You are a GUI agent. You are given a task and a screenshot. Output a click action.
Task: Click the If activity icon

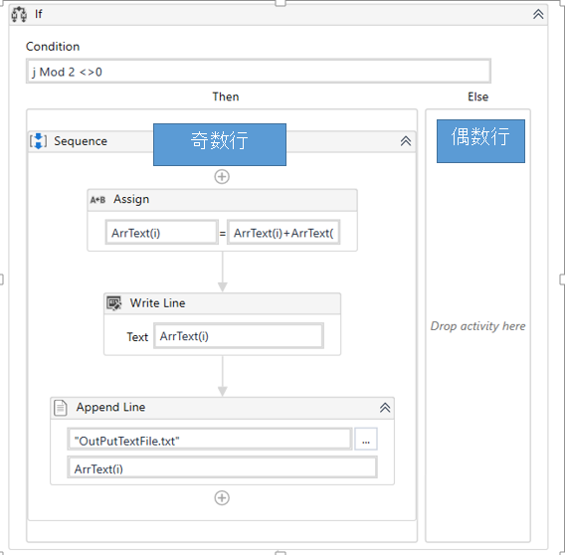pos(19,14)
